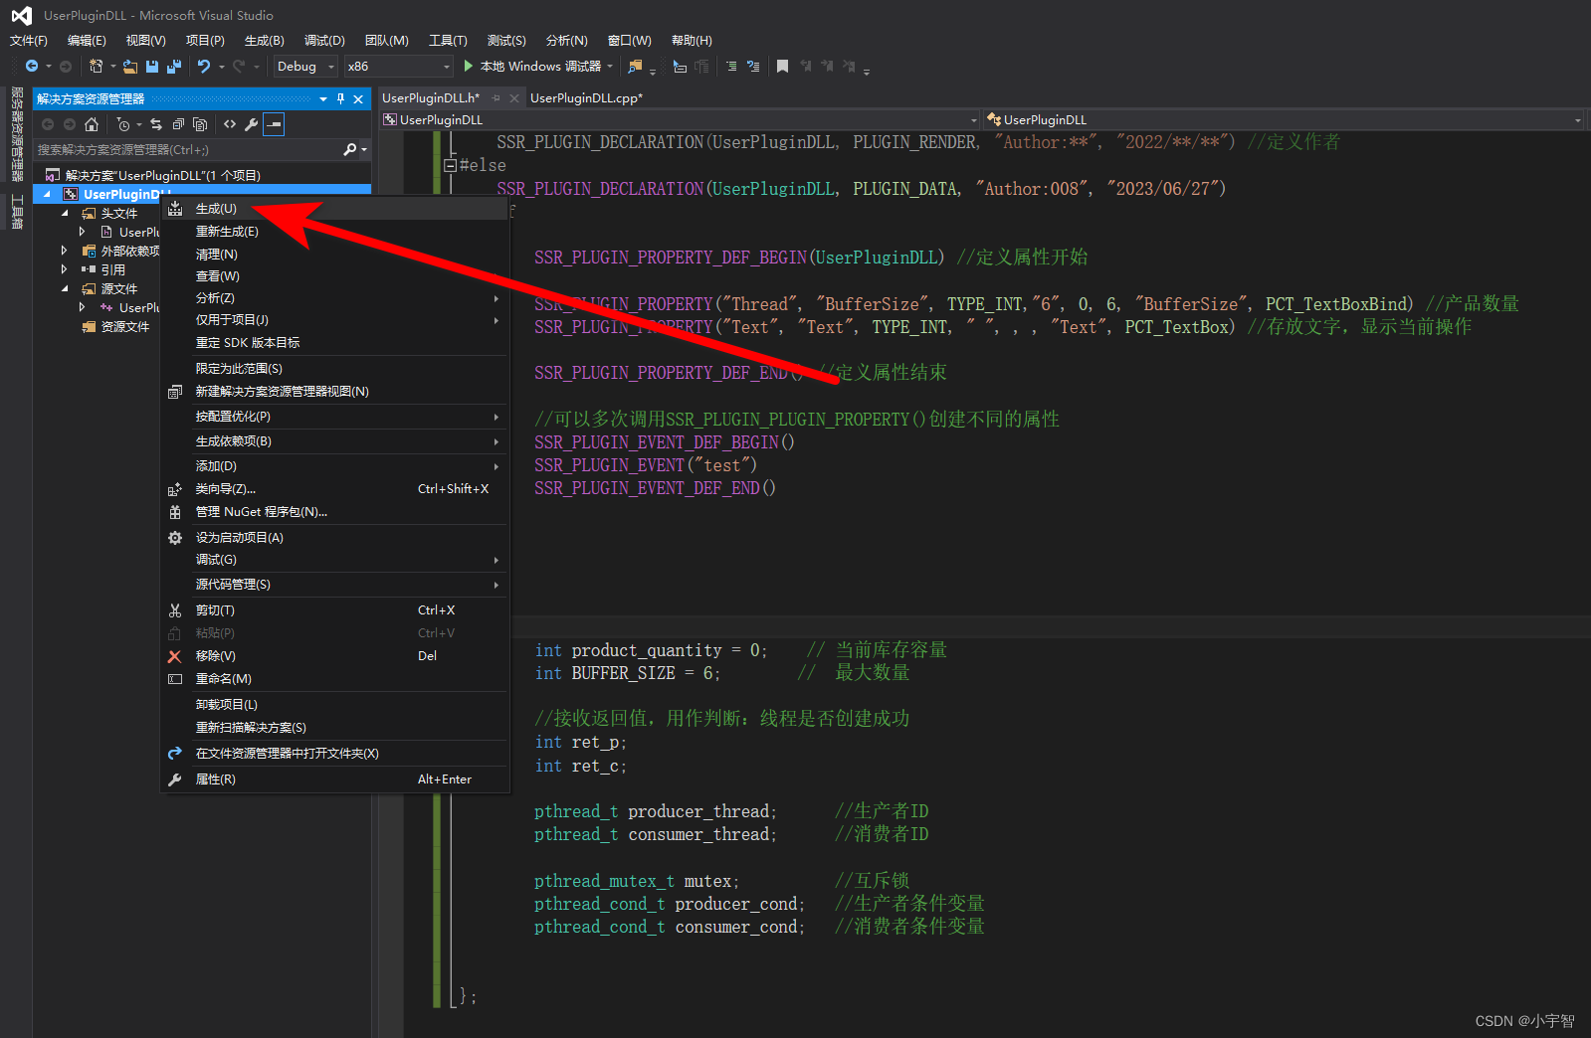This screenshot has width=1591, height=1038.
Task: Click the Undo arrow in toolbar
Action: (x=204, y=67)
